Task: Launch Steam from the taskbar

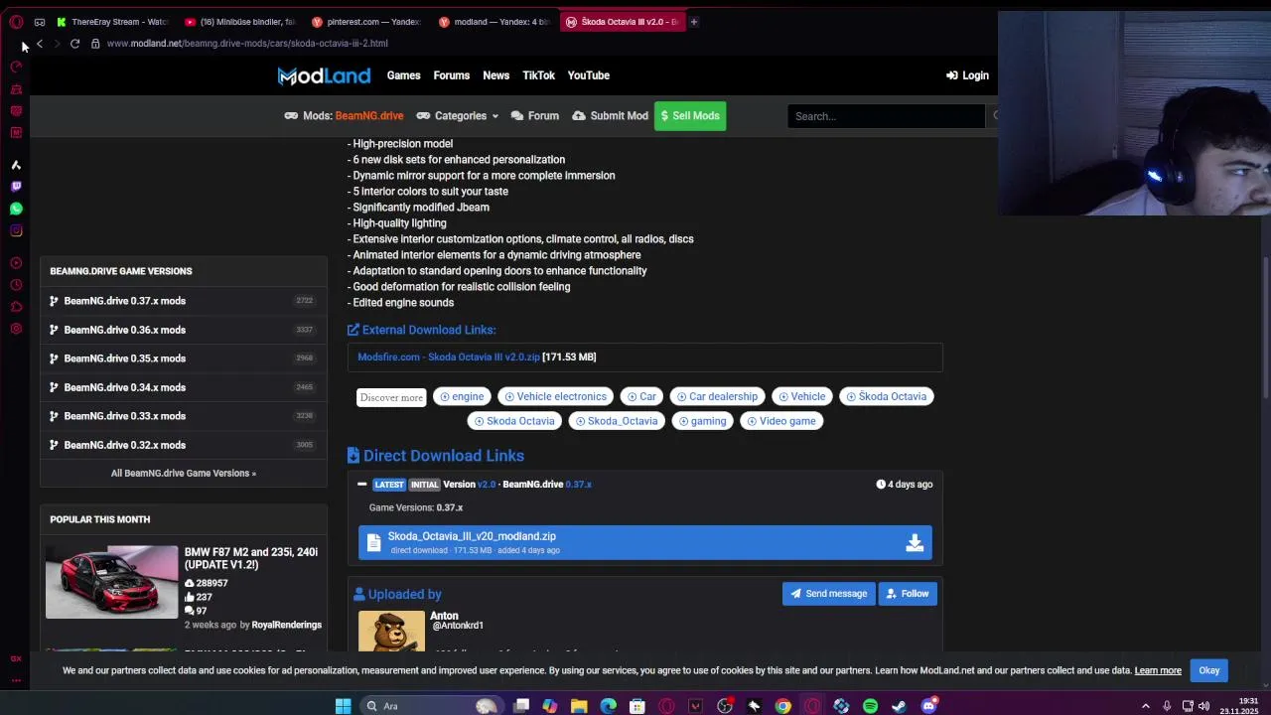Action: 899,706
